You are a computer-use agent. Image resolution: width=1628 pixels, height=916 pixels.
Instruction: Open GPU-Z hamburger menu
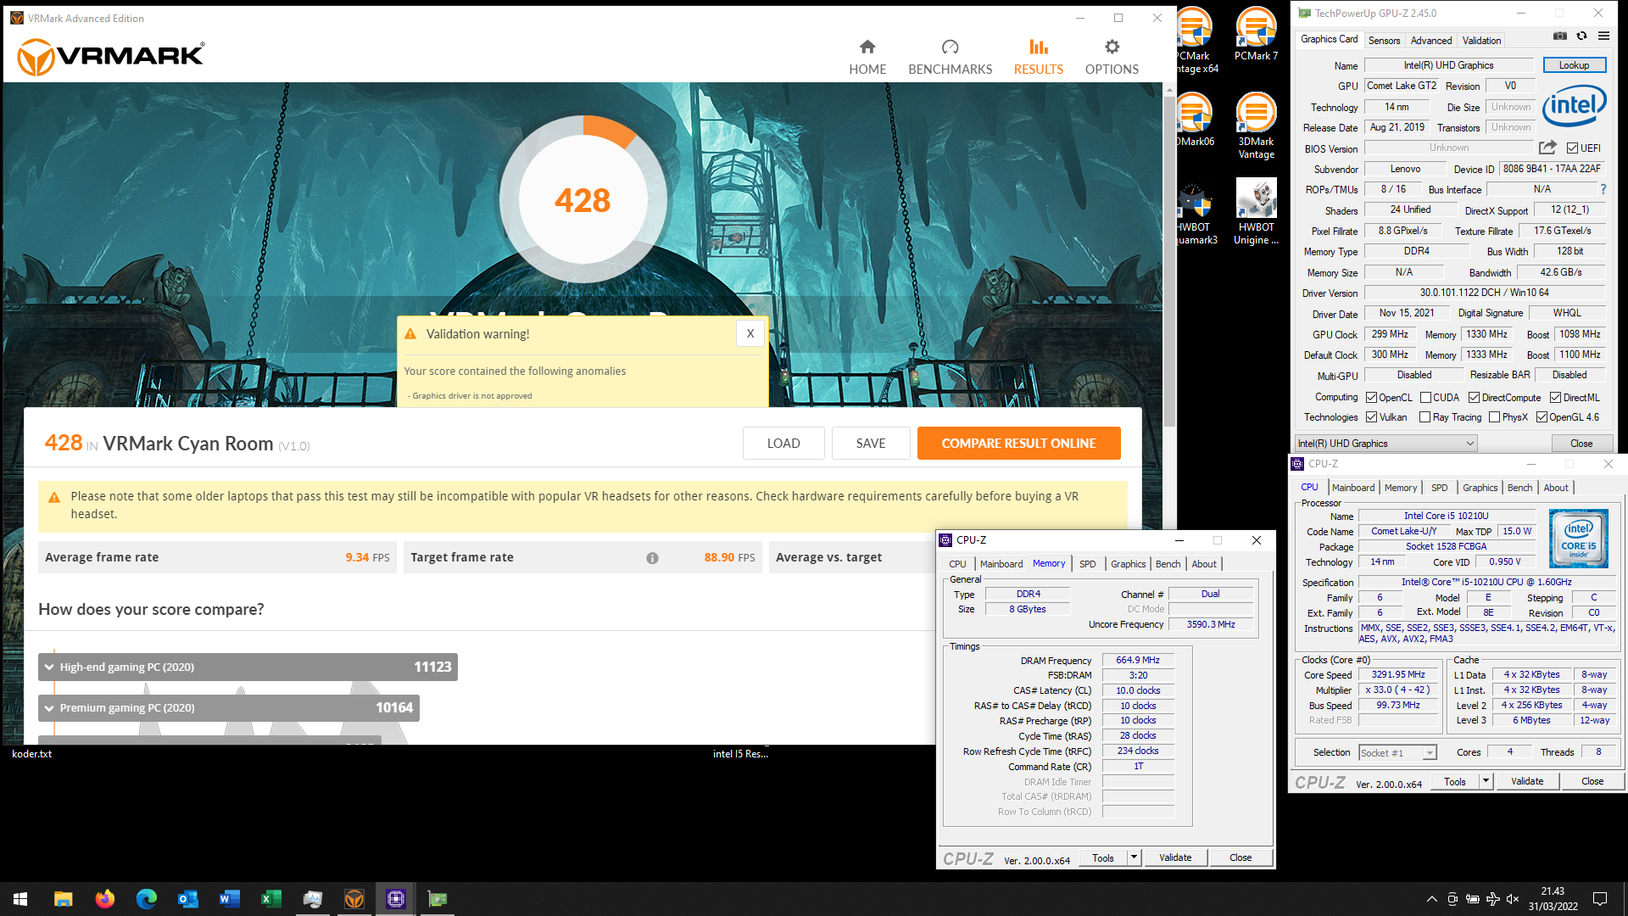pos(1603,36)
